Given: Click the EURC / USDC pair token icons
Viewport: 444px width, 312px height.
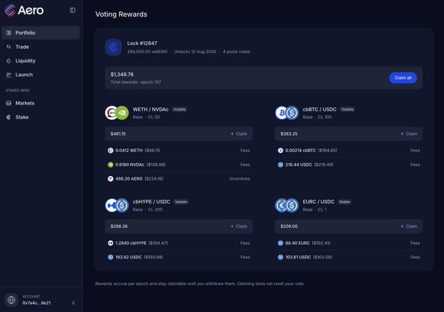Looking at the screenshot, I should click(x=287, y=205).
